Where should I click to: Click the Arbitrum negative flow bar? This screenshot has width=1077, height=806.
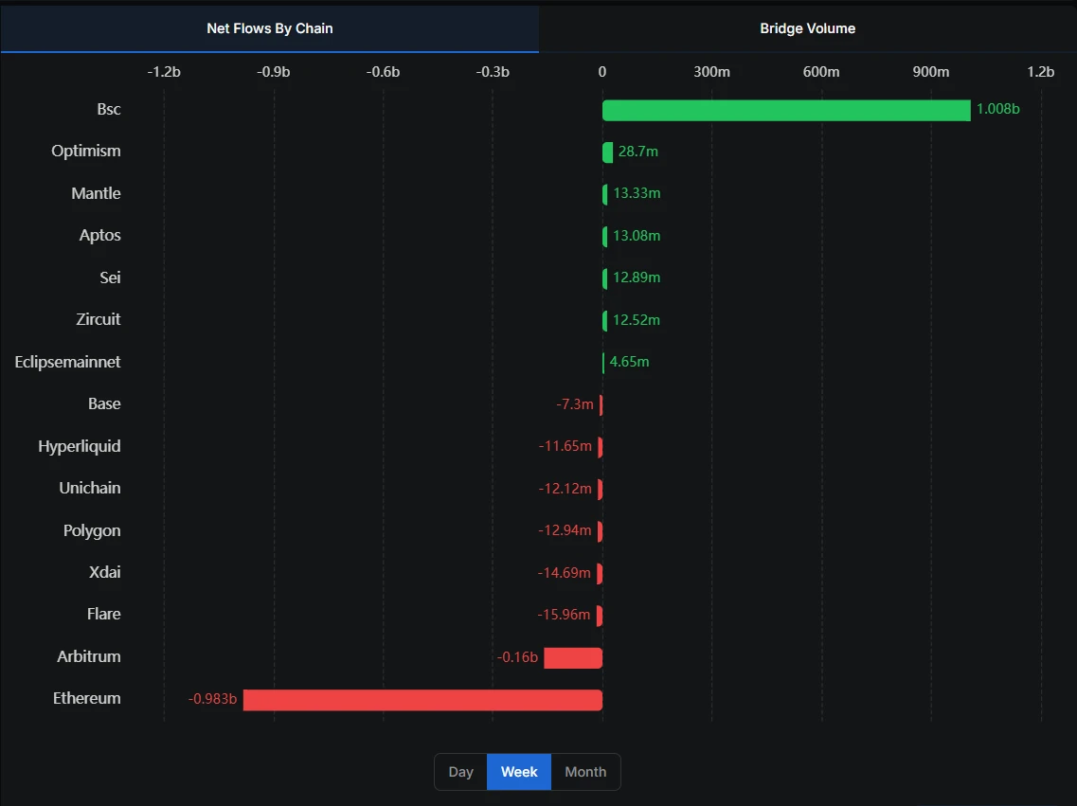pos(573,657)
